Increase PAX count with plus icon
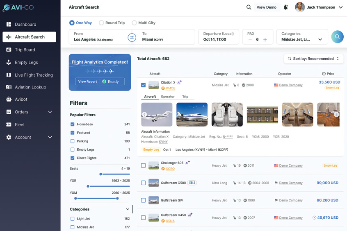The height and width of the screenshot is (231, 347). pos(265,40)
